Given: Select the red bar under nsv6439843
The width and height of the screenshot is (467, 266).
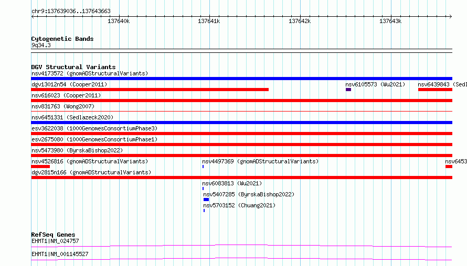Looking at the screenshot, I should coord(435,90).
